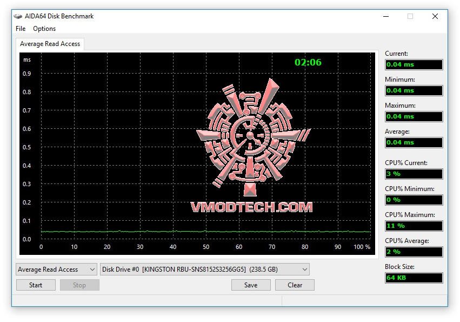Click the Average 0.04 ms value field

[x=414, y=142]
